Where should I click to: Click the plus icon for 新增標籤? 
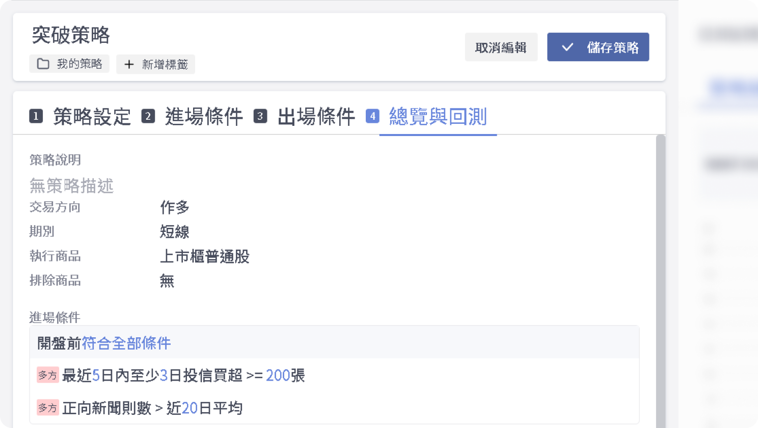(x=129, y=64)
